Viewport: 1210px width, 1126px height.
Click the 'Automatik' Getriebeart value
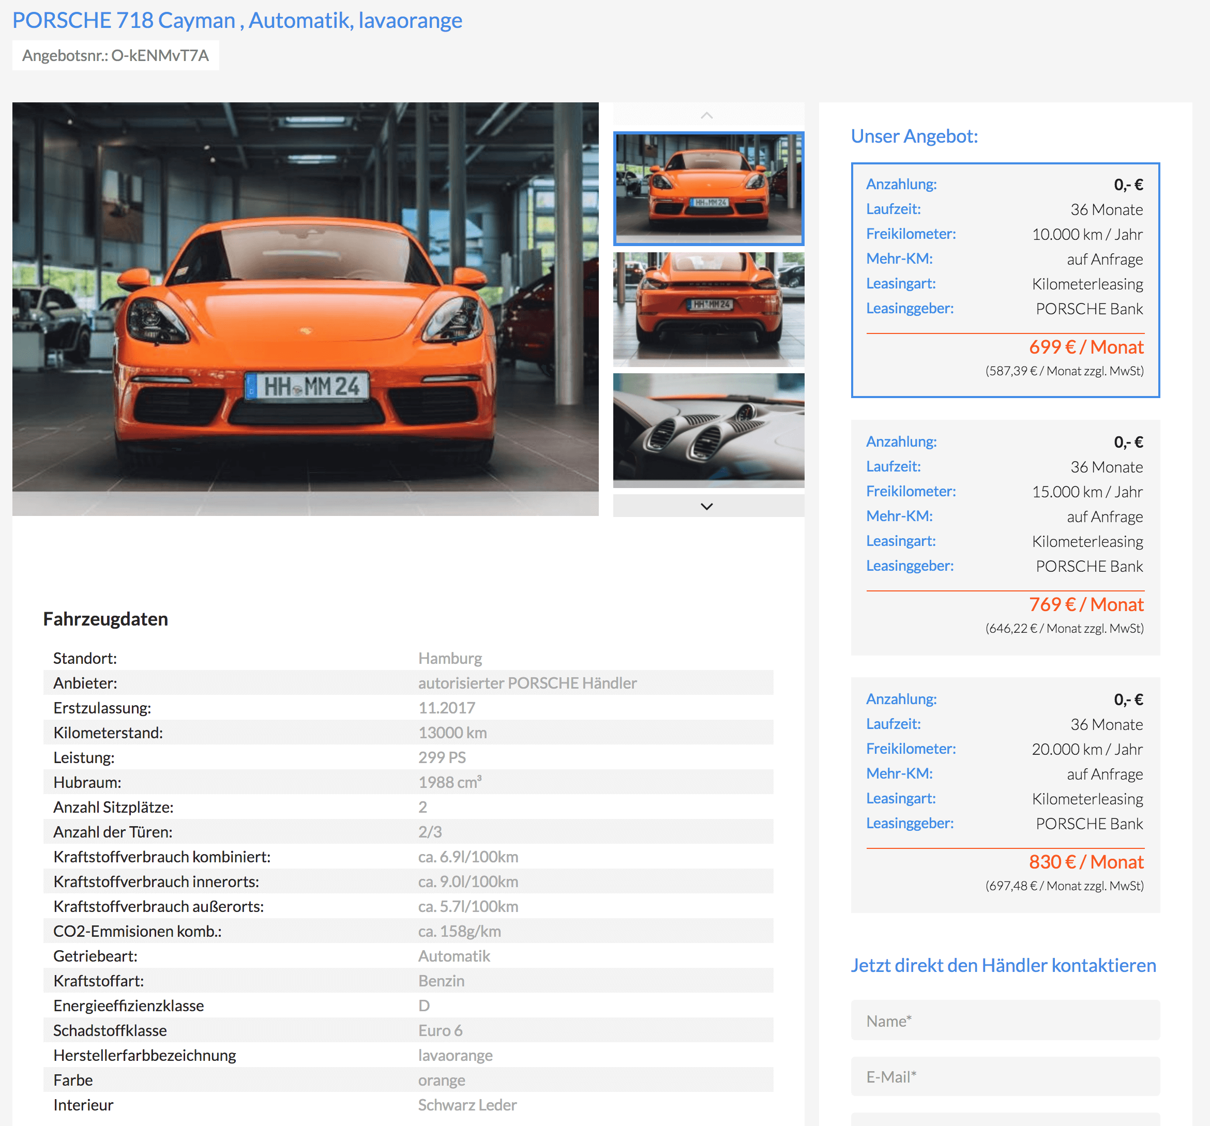click(454, 956)
